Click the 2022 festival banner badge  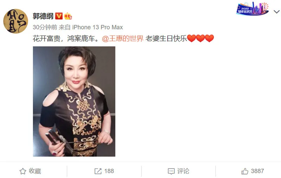point(253,8)
